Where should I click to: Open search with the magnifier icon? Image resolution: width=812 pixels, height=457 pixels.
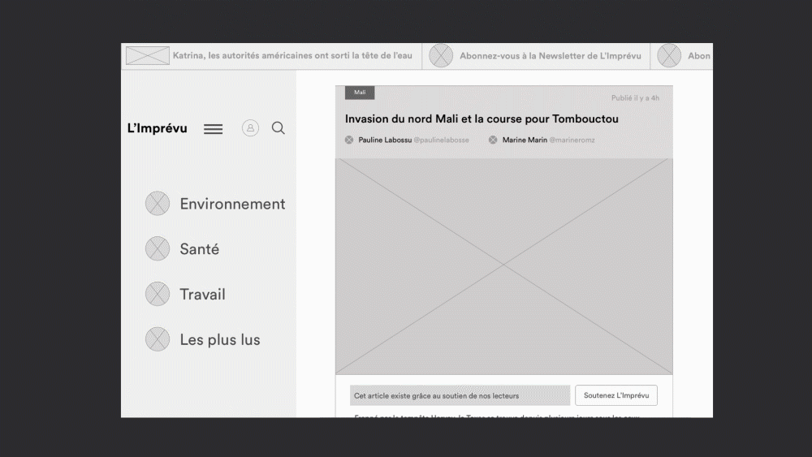pos(278,127)
